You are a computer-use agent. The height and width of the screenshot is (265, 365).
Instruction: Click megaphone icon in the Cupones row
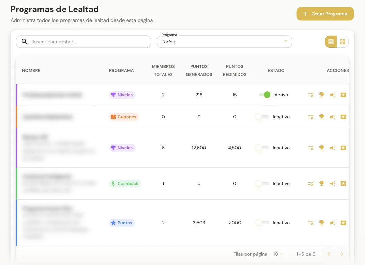coord(332,117)
